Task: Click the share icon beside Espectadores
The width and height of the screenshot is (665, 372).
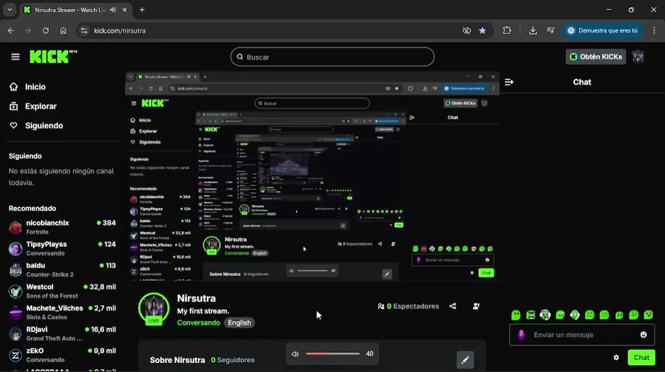Action: (x=453, y=306)
